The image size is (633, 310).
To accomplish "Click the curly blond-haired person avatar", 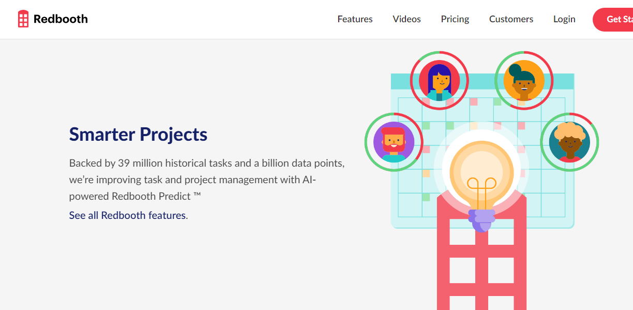I will (569, 142).
